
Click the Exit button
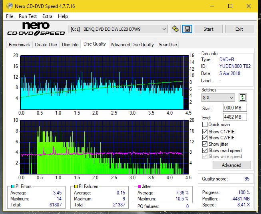pos(239,29)
